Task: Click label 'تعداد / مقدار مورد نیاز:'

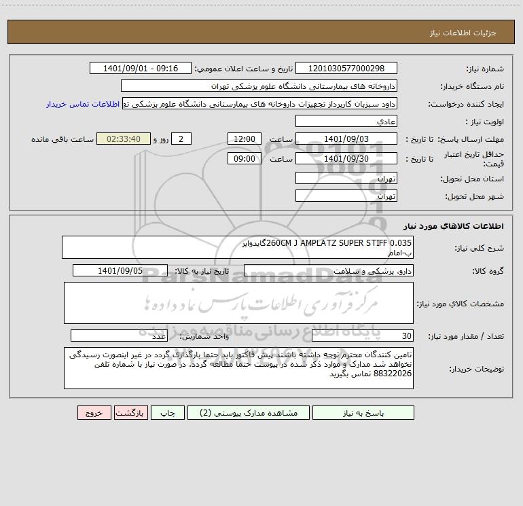Action: [466, 337]
